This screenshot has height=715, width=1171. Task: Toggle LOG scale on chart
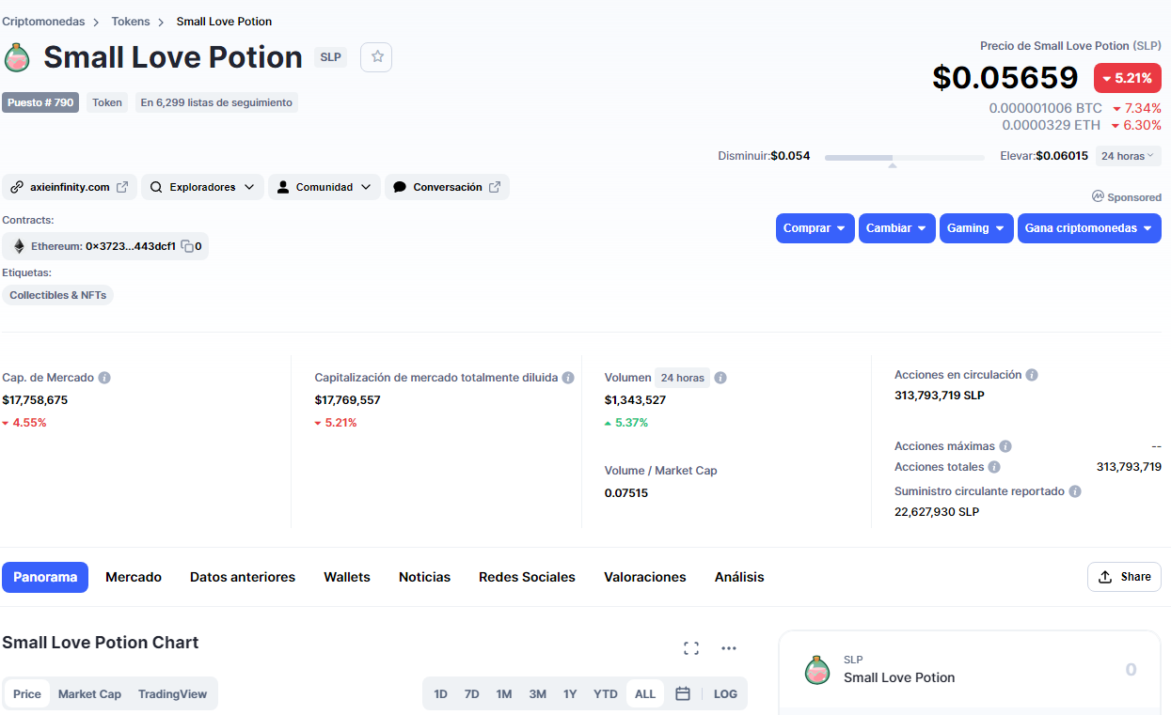[x=725, y=694]
